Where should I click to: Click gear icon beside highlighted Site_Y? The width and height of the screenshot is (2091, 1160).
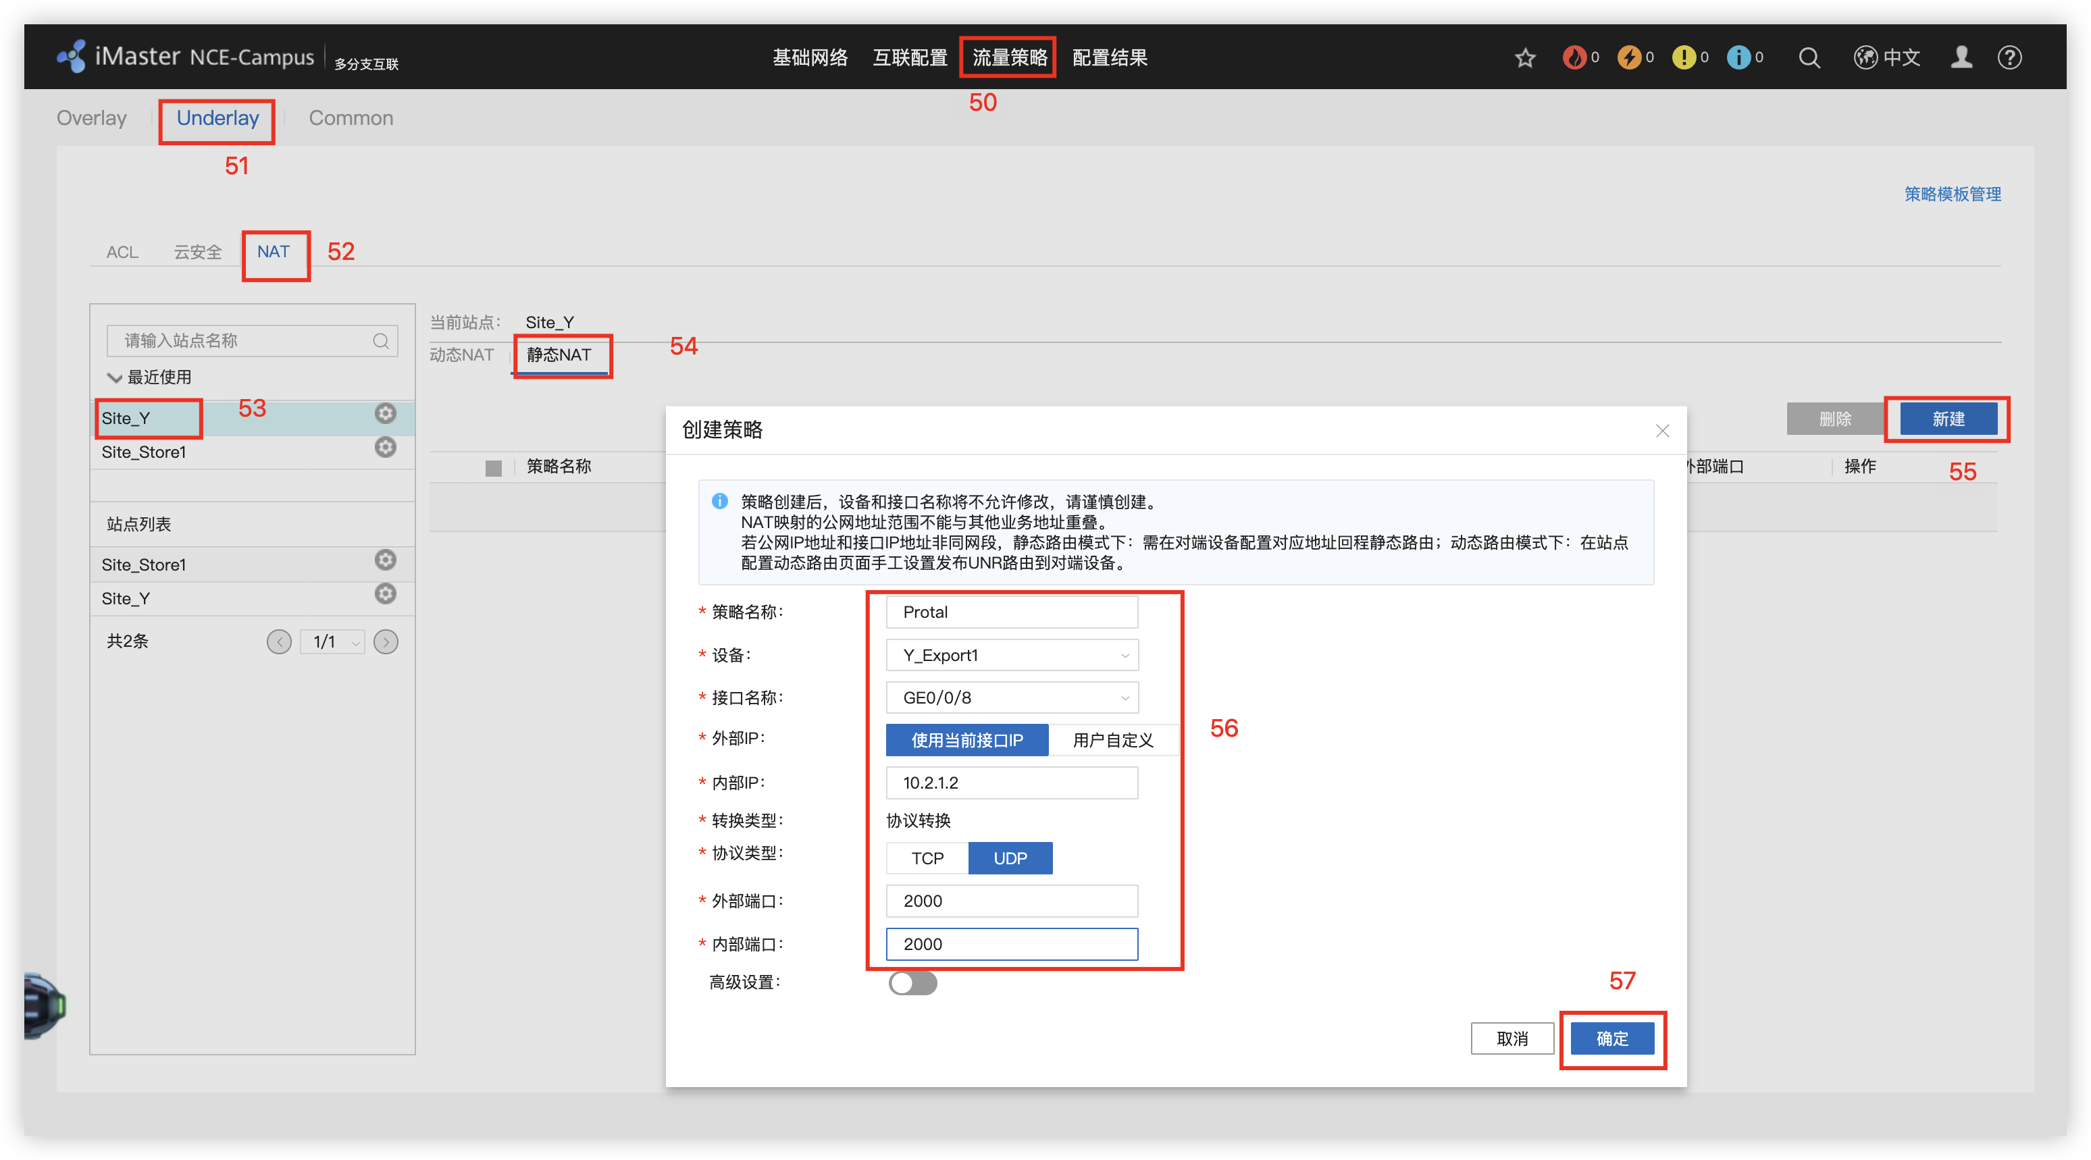385,413
